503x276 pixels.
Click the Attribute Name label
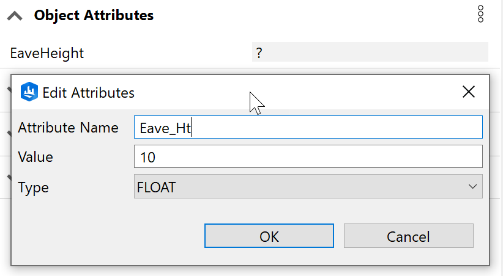[68, 128]
